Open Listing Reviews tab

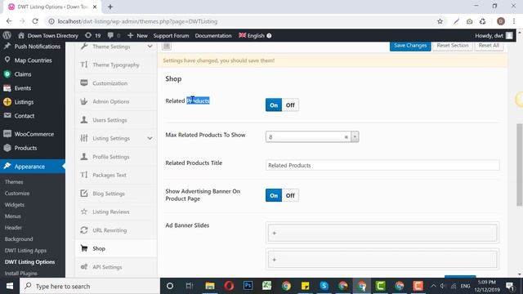click(116, 212)
